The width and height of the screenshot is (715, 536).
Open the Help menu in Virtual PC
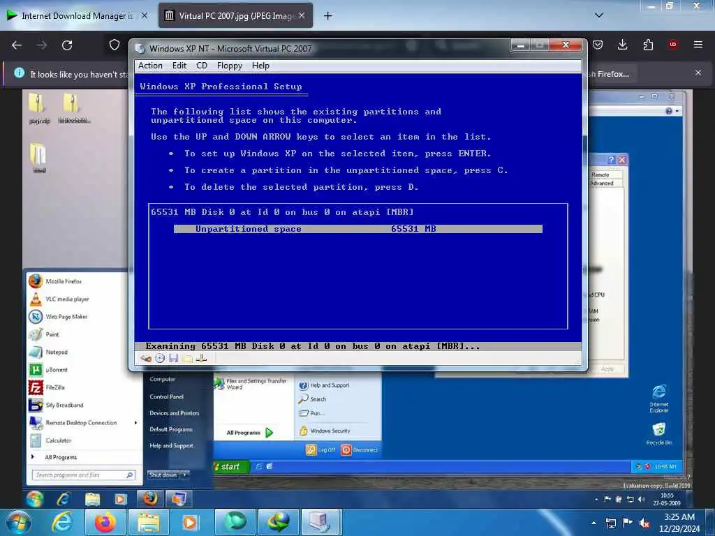pyautogui.click(x=260, y=66)
